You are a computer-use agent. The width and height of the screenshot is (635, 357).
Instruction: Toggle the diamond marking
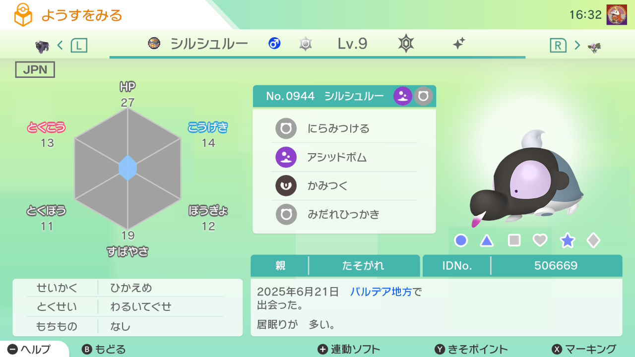(x=593, y=240)
